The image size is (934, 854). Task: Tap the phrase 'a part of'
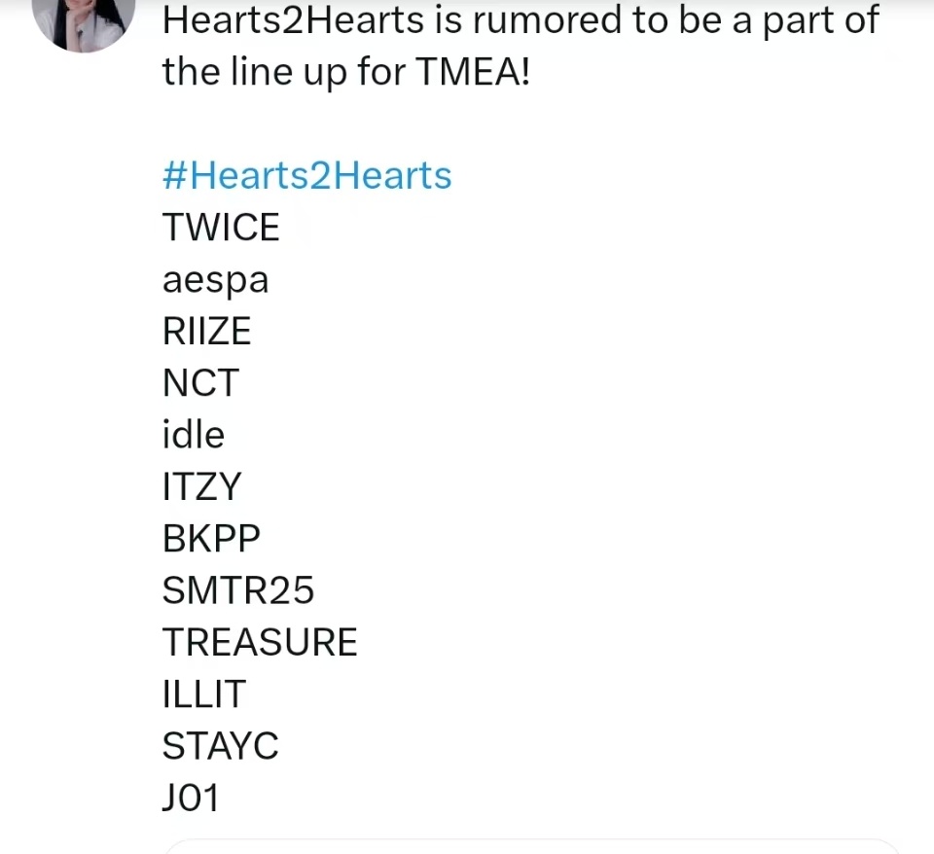[806, 21]
